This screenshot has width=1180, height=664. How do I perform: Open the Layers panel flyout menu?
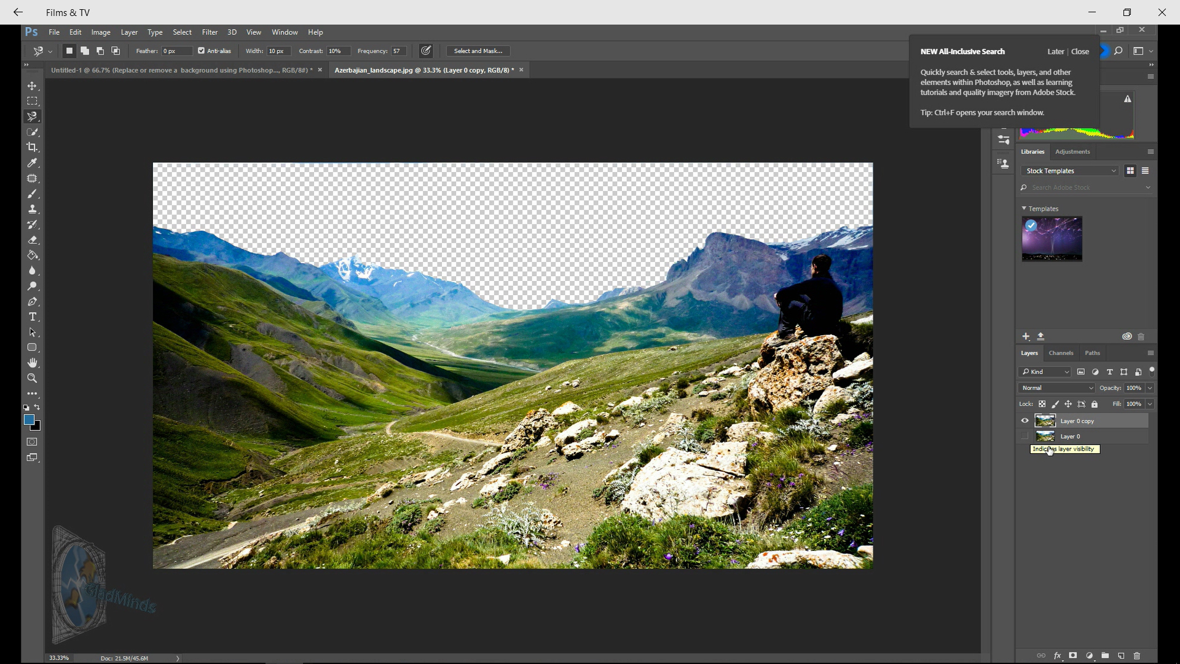tap(1150, 353)
